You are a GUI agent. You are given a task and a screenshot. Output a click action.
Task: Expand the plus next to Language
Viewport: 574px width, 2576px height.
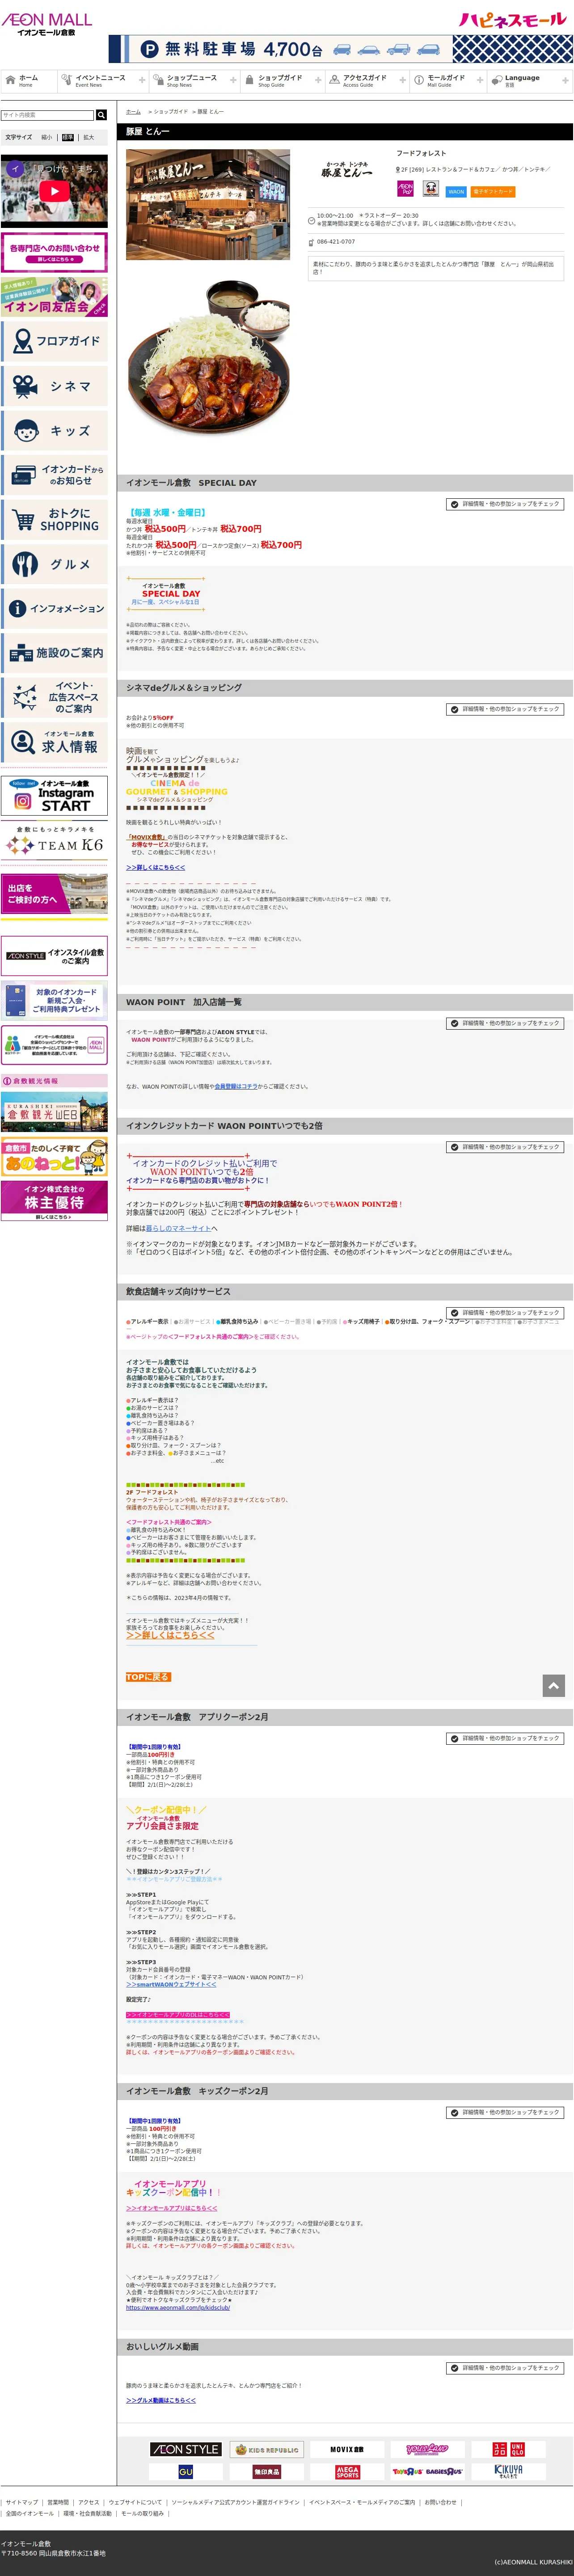coord(566,80)
